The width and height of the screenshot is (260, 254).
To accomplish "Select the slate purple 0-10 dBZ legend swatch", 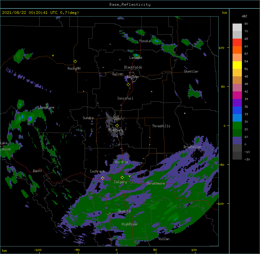I will (237, 141).
